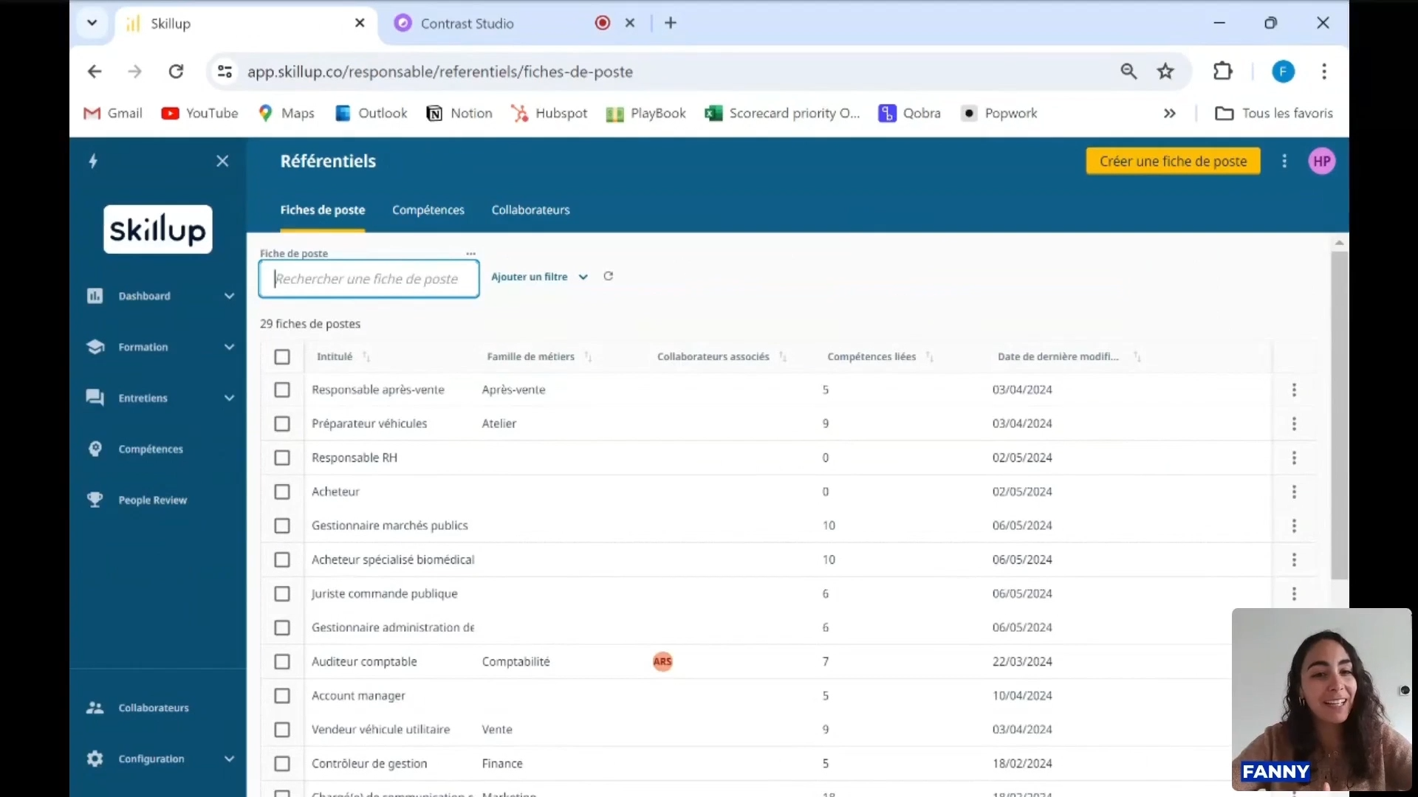This screenshot has width=1418, height=797.
Task: Reload the page in browser
Action: (176, 72)
